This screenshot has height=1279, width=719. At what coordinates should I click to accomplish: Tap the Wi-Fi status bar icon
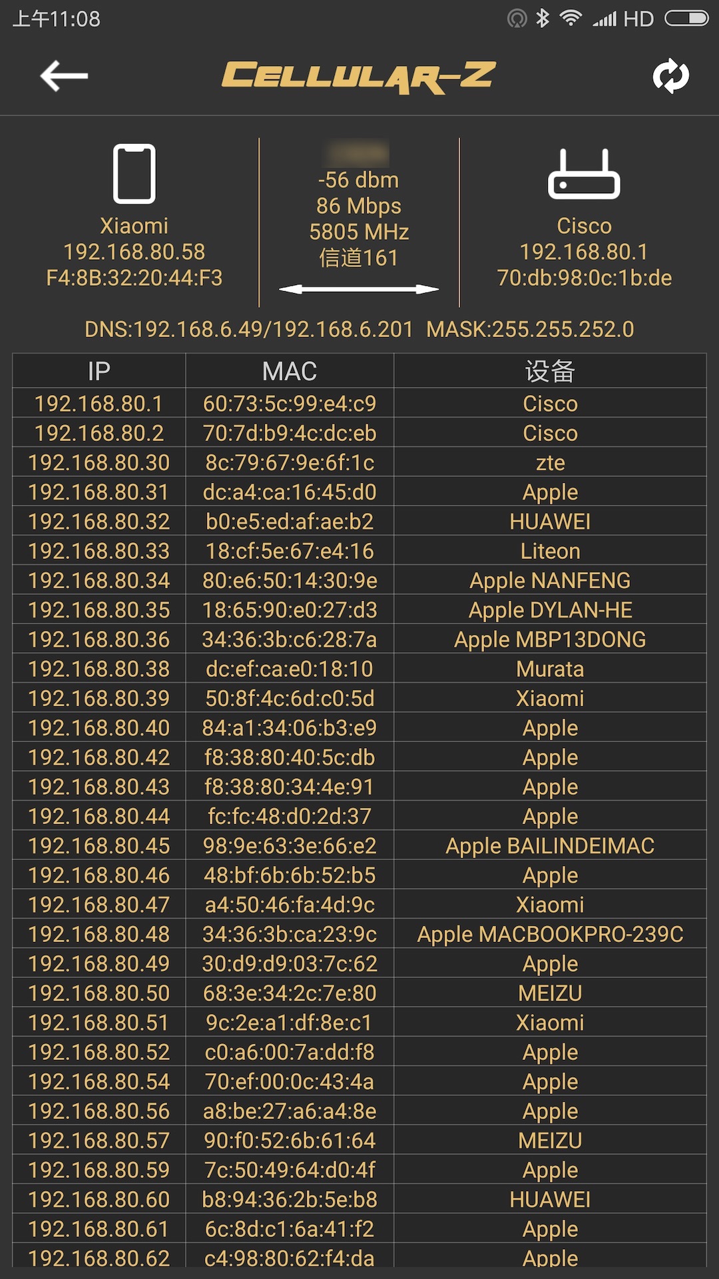(571, 19)
